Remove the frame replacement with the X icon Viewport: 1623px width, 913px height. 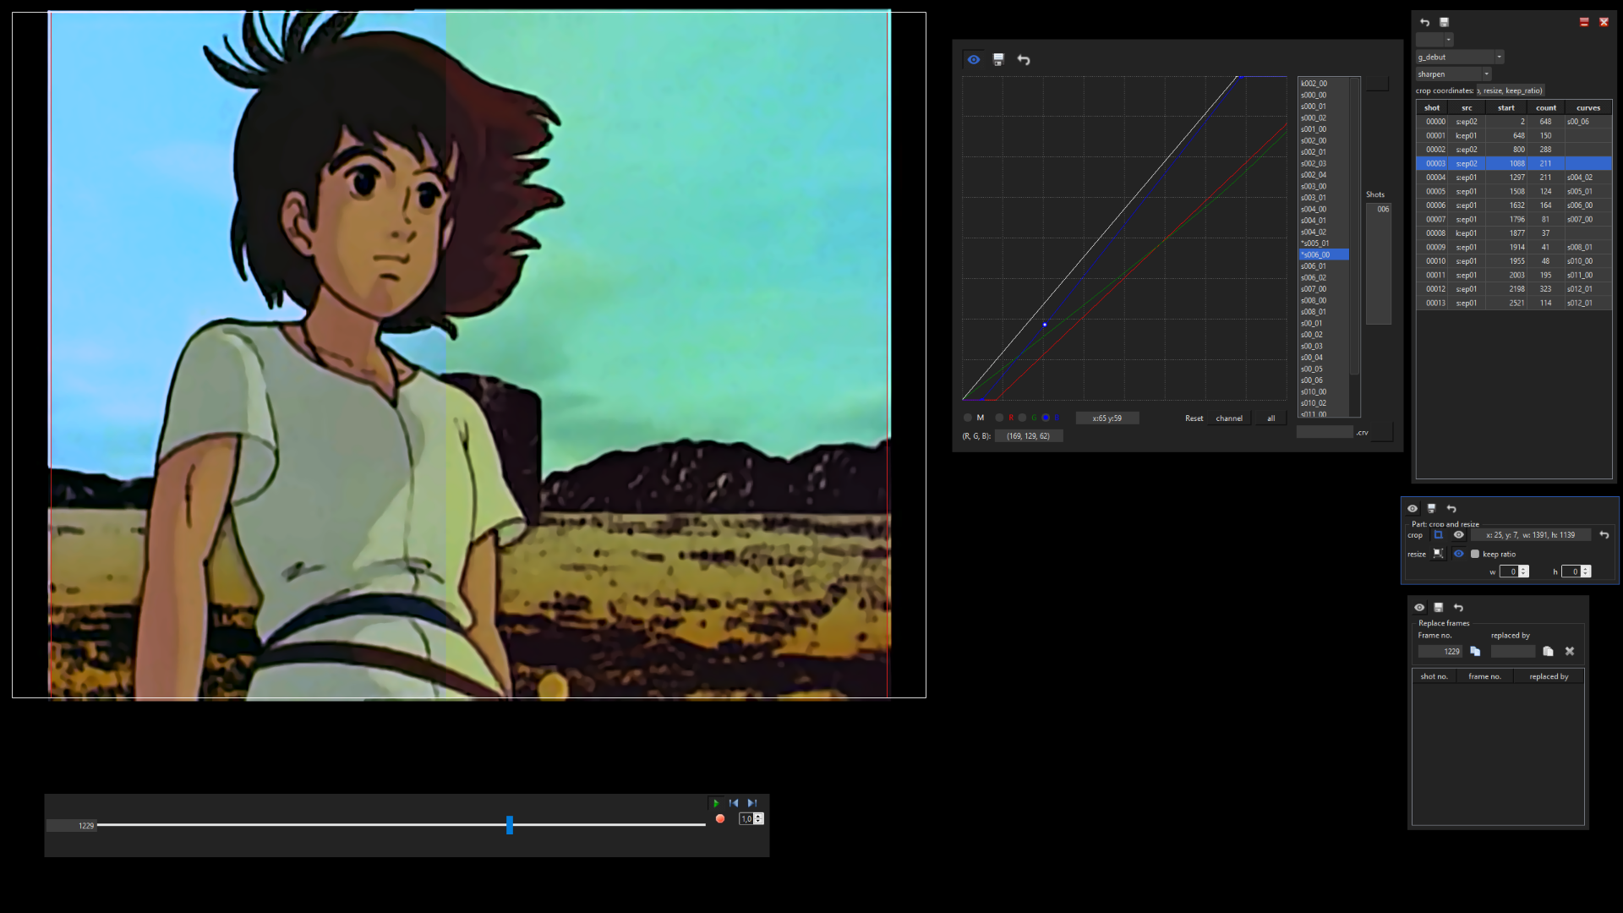click(1570, 652)
